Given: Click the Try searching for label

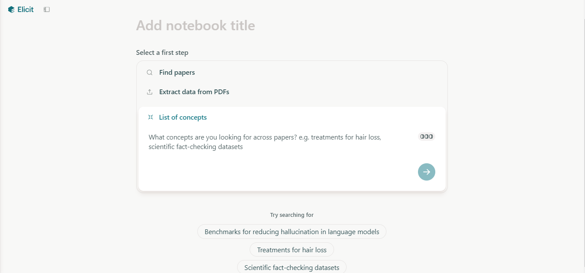Looking at the screenshot, I should point(292,215).
